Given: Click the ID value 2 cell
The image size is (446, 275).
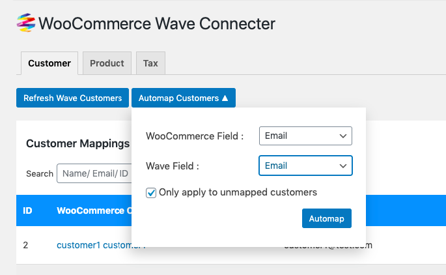Looking at the screenshot, I should (x=25, y=245).
